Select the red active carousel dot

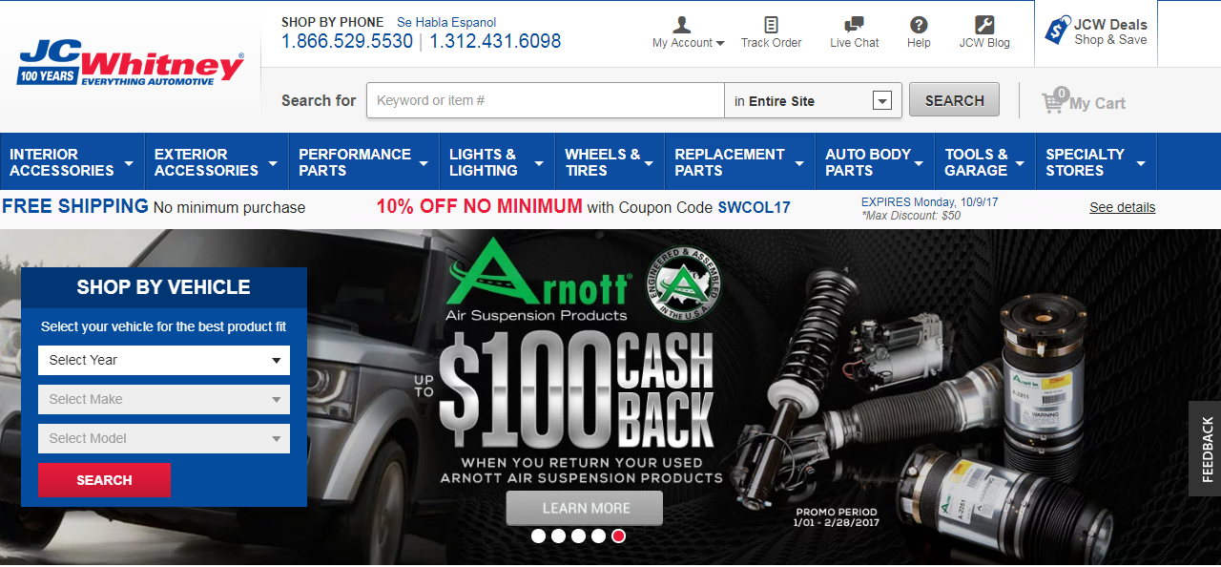[618, 536]
